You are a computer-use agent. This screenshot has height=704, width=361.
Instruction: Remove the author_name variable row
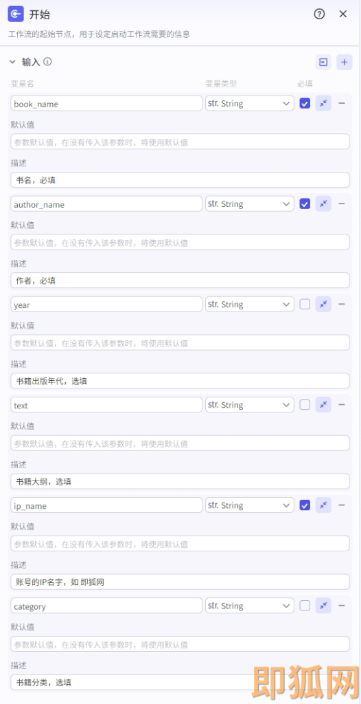[x=342, y=203]
